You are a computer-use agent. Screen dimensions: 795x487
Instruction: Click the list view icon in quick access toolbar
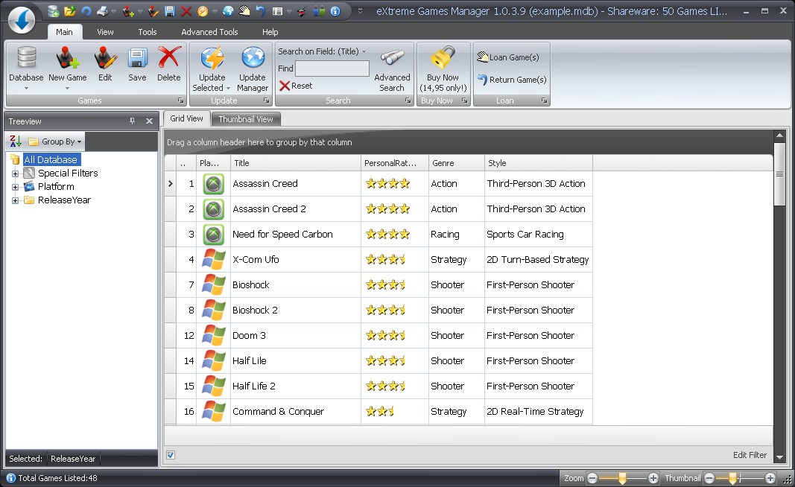pos(277,10)
